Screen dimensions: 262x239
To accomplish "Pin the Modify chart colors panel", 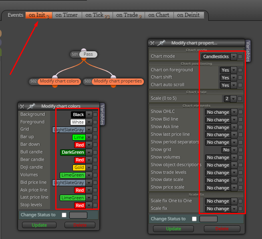I will pos(31,106).
